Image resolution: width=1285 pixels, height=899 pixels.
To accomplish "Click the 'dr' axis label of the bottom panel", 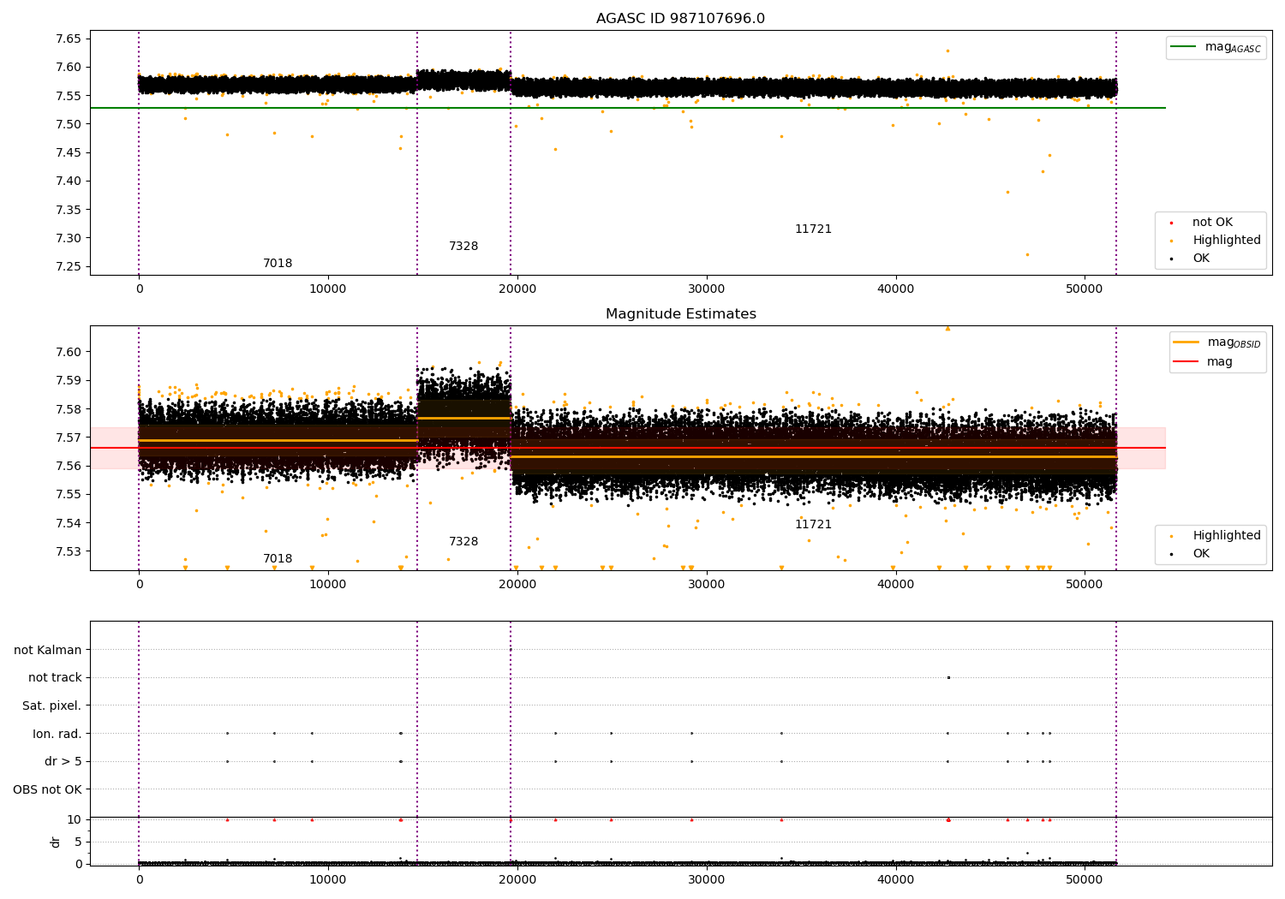I will pyautogui.click(x=56, y=842).
